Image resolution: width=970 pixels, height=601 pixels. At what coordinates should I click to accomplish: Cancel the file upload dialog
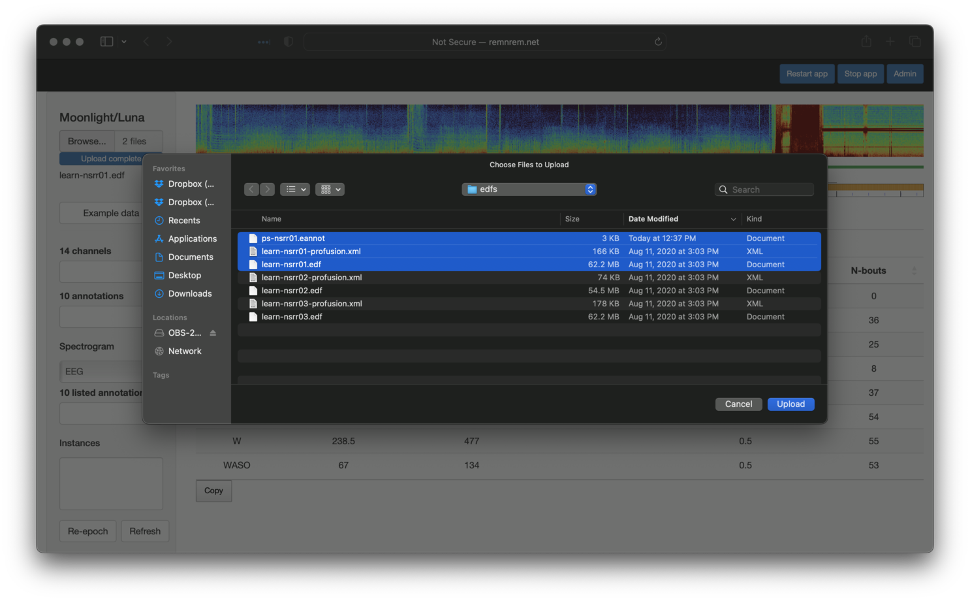(738, 404)
